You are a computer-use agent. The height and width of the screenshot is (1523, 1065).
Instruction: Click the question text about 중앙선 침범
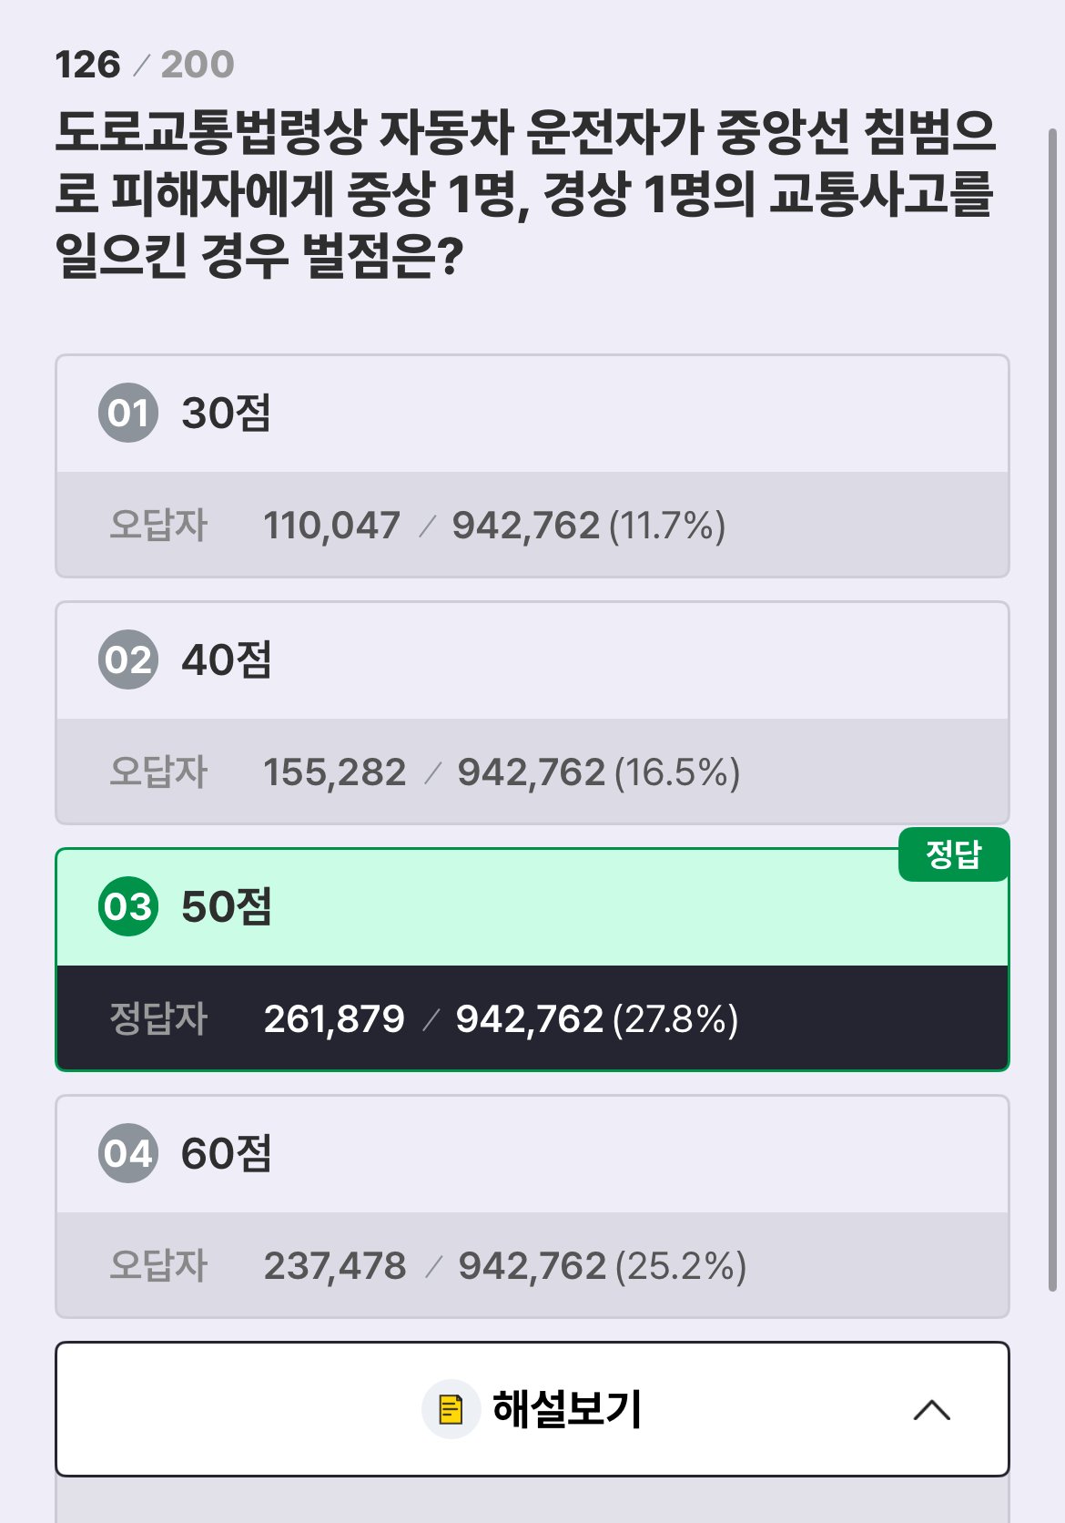click(x=526, y=194)
